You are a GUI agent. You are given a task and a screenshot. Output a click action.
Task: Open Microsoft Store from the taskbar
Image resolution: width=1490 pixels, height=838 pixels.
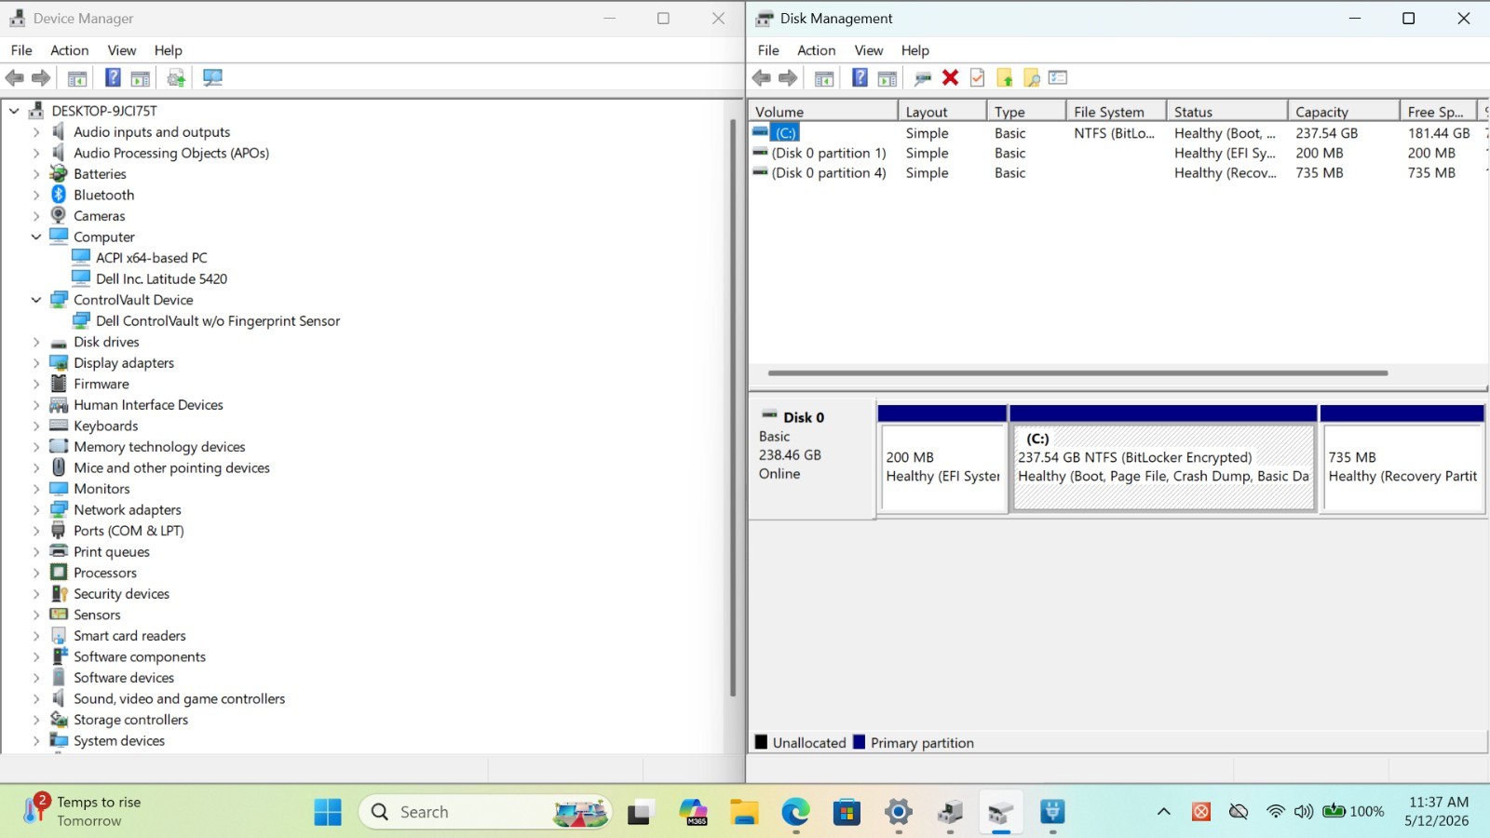[847, 812]
